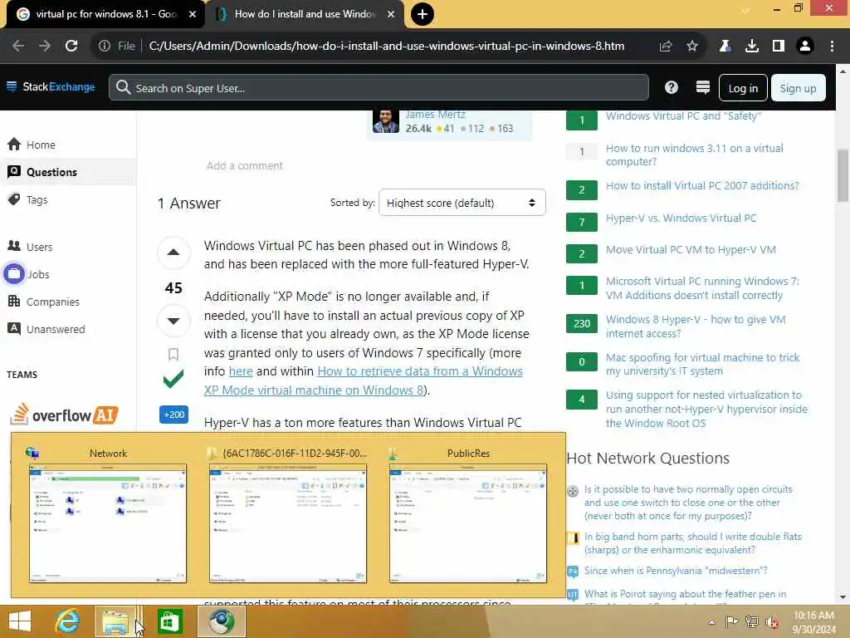The image size is (850, 638).
Task: Click the muted volume tray icon
Action: [773, 622]
